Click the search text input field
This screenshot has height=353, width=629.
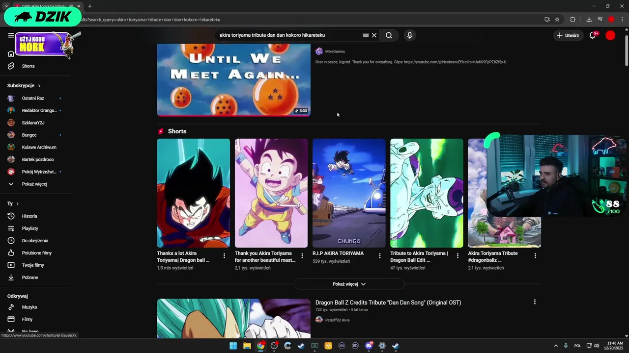[x=290, y=35]
